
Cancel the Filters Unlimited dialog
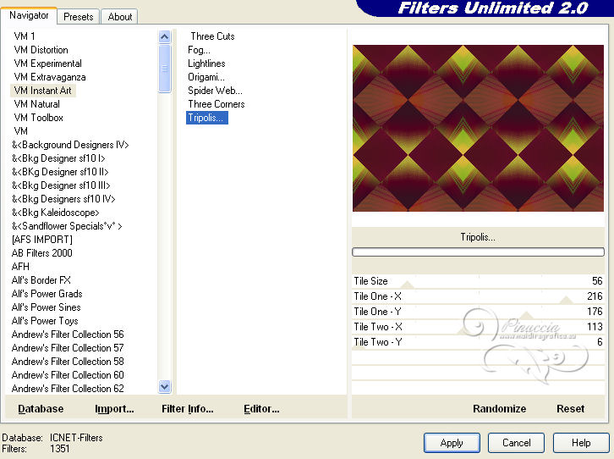point(516,443)
